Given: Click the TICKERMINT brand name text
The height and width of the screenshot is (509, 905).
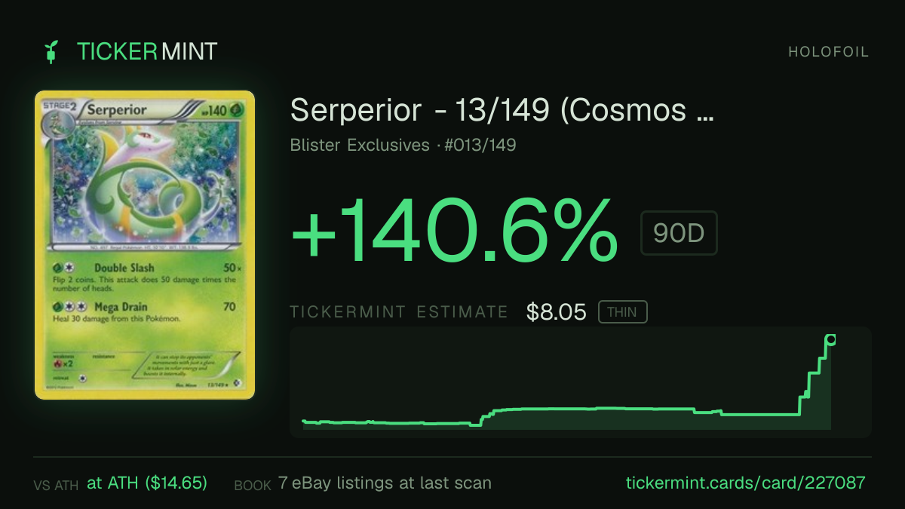Looking at the screenshot, I should pos(147,52).
